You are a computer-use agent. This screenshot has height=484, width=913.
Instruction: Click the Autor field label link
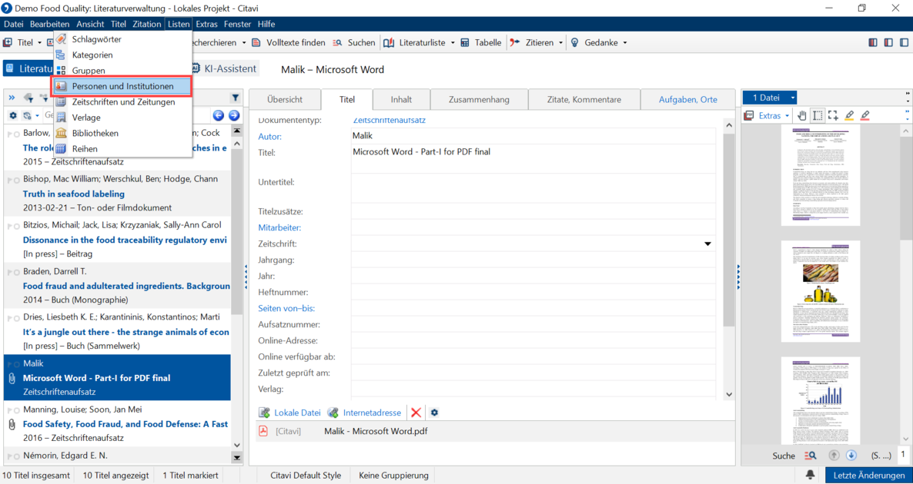269,137
